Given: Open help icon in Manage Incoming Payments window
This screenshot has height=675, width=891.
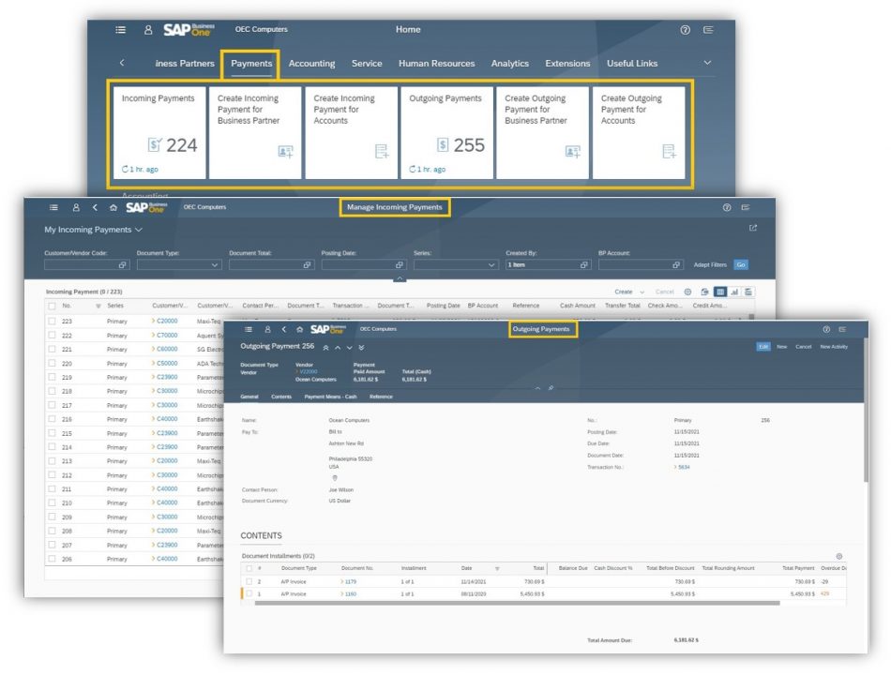Looking at the screenshot, I should pyautogui.click(x=727, y=207).
